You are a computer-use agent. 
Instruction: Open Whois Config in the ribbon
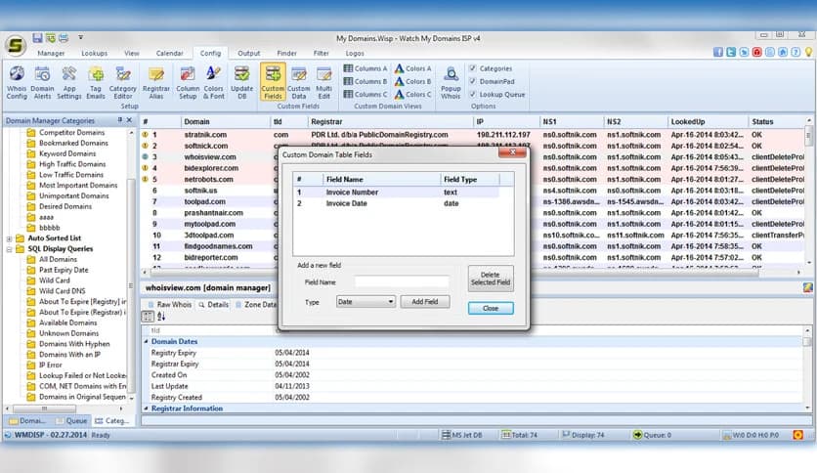click(x=17, y=76)
